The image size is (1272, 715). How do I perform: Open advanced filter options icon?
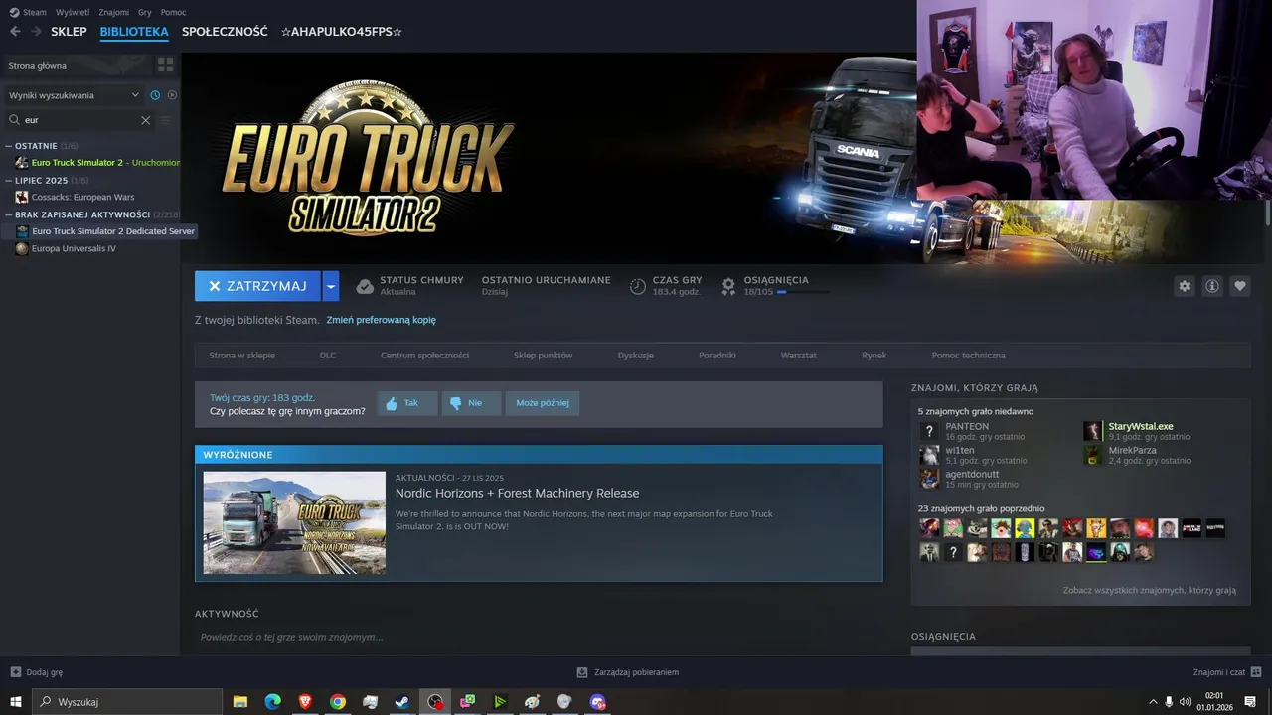[x=166, y=120]
